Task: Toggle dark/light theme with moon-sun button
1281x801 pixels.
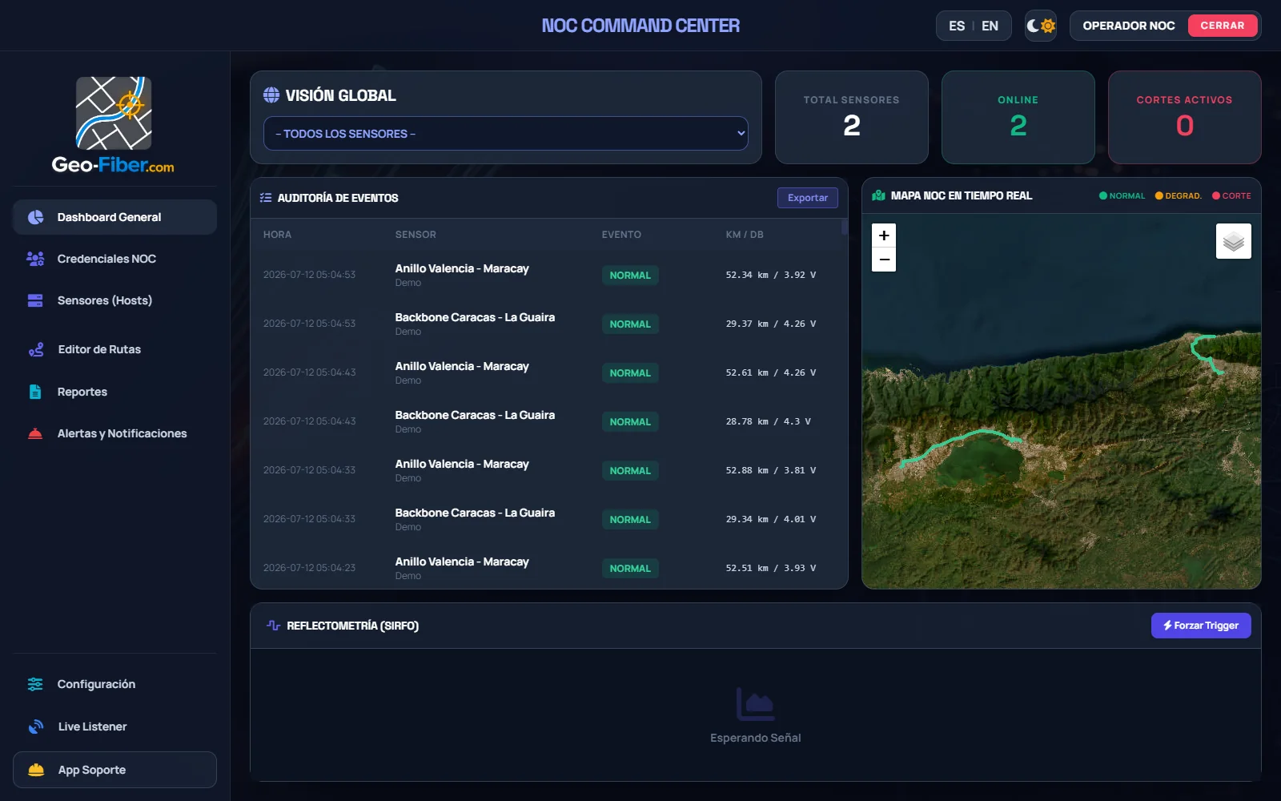Action: pos(1041,26)
